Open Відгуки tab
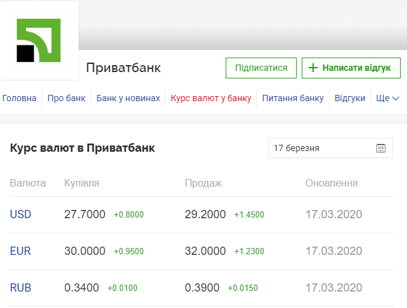The width and height of the screenshot is (407, 308). pyautogui.click(x=350, y=99)
